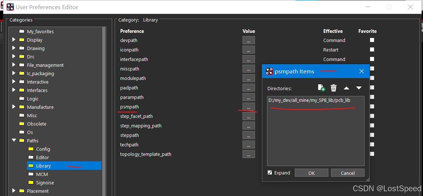
Task: Expand the Drawing category
Action: pyautogui.click(x=14, y=48)
